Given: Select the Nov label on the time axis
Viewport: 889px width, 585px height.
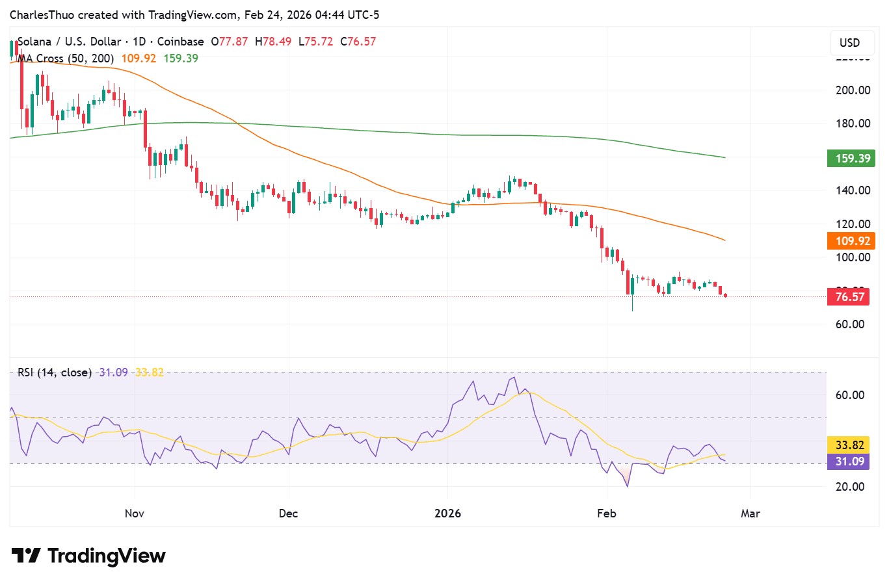Looking at the screenshot, I should 134,513.
